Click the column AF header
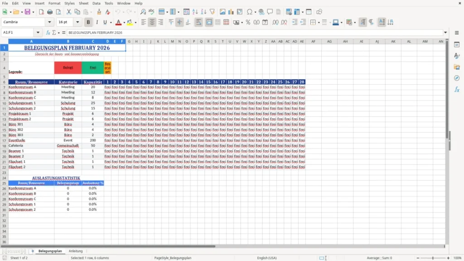Image resolution: width=464 pixels, height=261 pixels. click(313, 41)
